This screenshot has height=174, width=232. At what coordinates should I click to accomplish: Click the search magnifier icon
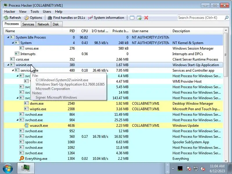[226, 18]
